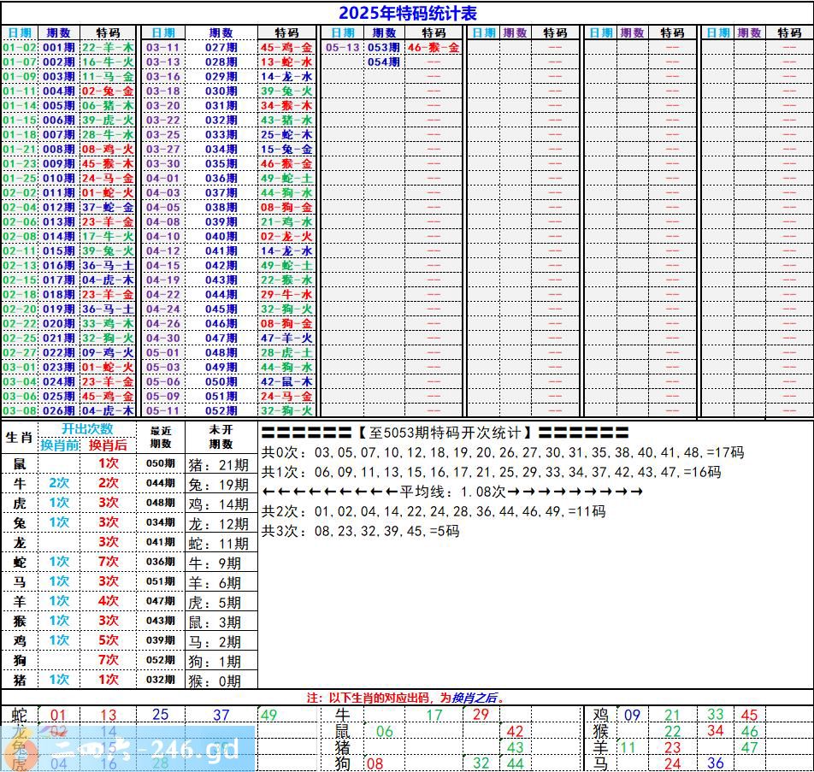Image resolution: width=814 pixels, height=772 pixels.
Task: Click the 生肖 column header
Action: 19,437
